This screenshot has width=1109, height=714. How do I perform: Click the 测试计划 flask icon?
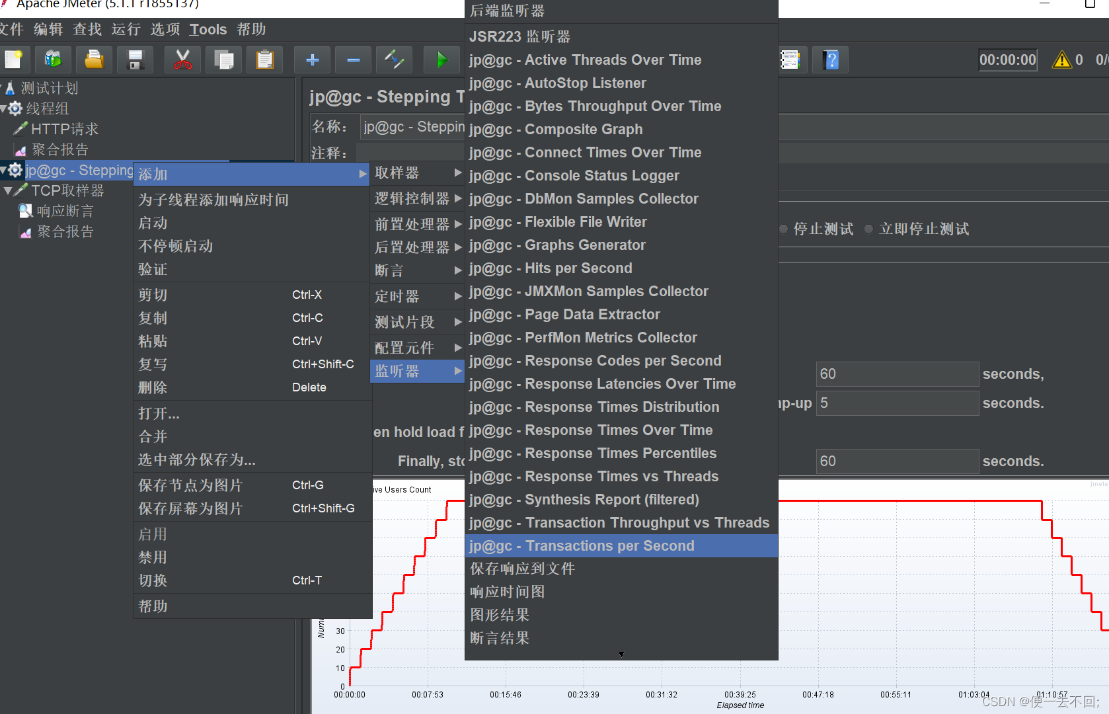10,88
